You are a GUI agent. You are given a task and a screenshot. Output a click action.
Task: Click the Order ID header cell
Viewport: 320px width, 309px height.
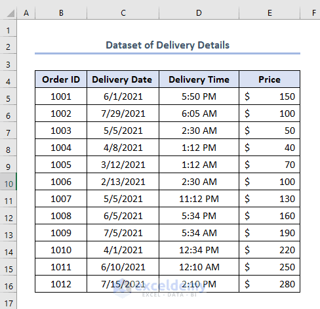click(61, 79)
